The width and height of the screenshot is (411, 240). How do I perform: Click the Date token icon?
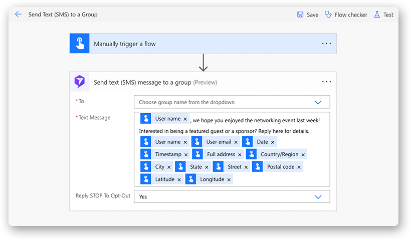[x=247, y=142]
